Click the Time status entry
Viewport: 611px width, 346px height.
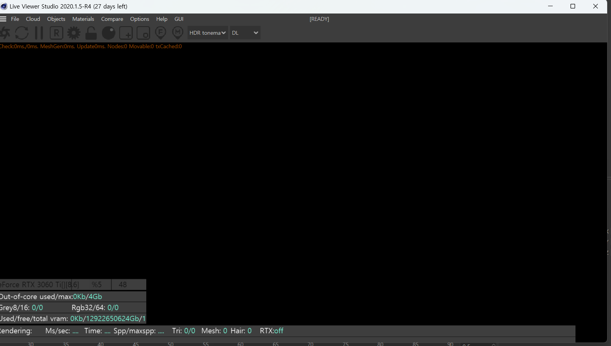coord(97,331)
